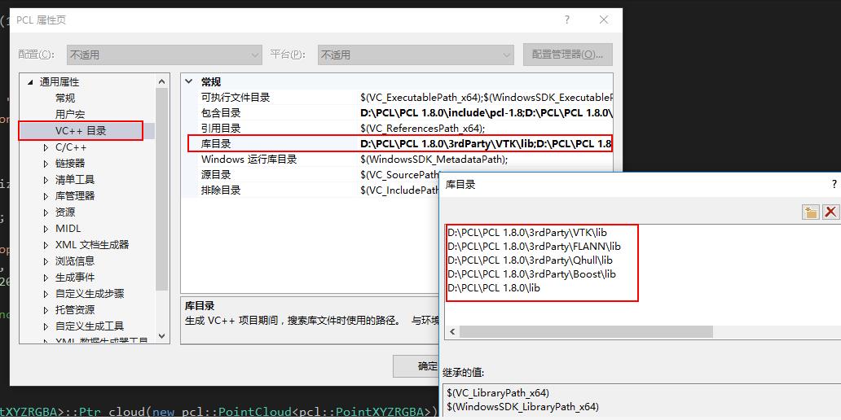Click the help question mark in PCL 属性页
This screenshot has height=420, width=841.
click(567, 20)
